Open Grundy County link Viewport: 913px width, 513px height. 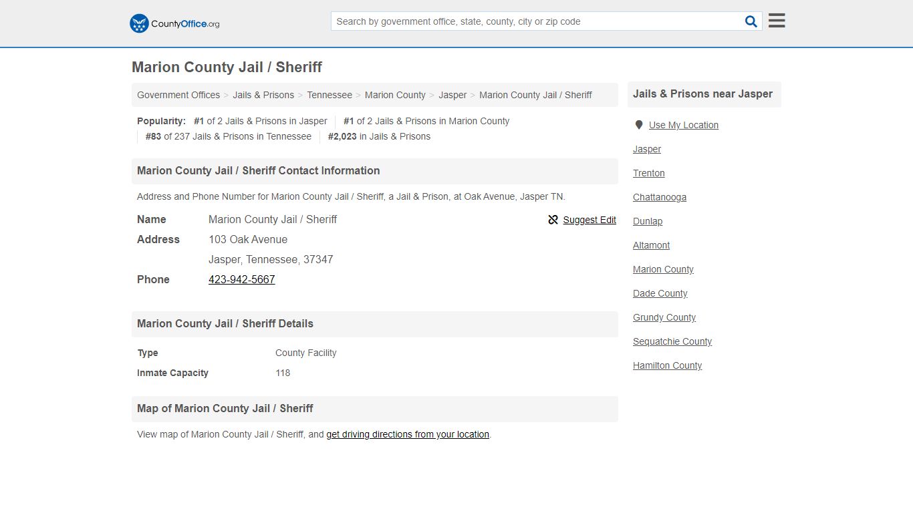point(664,317)
